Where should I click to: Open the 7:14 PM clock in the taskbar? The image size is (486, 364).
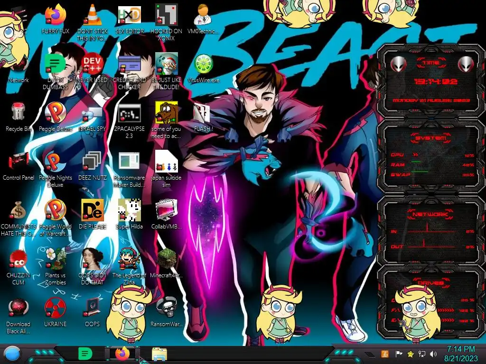click(461, 354)
